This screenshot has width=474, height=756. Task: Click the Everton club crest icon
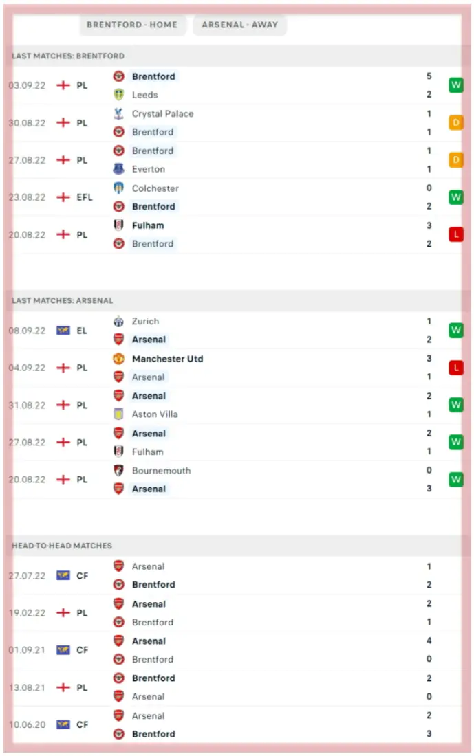(118, 169)
